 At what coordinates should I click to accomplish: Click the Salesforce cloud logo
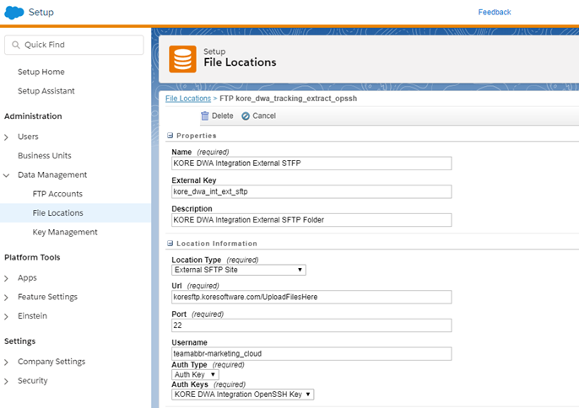coord(14,13)
